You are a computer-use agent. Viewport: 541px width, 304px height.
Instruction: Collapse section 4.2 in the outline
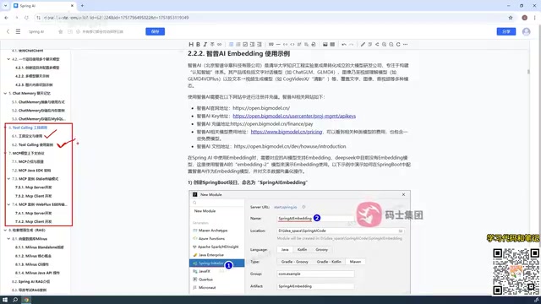8,59
